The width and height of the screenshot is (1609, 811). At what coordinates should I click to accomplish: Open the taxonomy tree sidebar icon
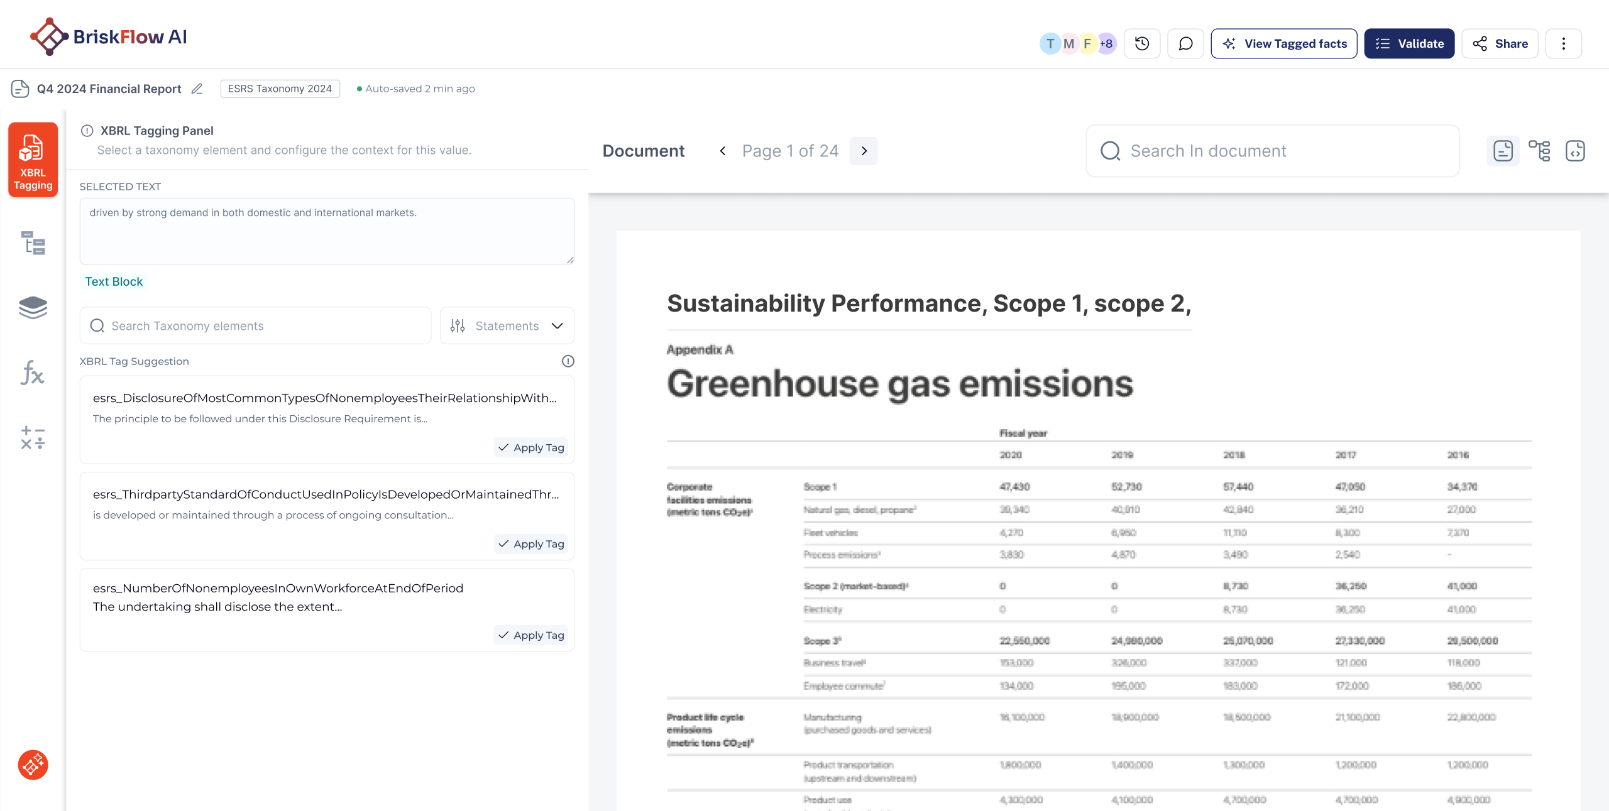click(x=33, y=243)
